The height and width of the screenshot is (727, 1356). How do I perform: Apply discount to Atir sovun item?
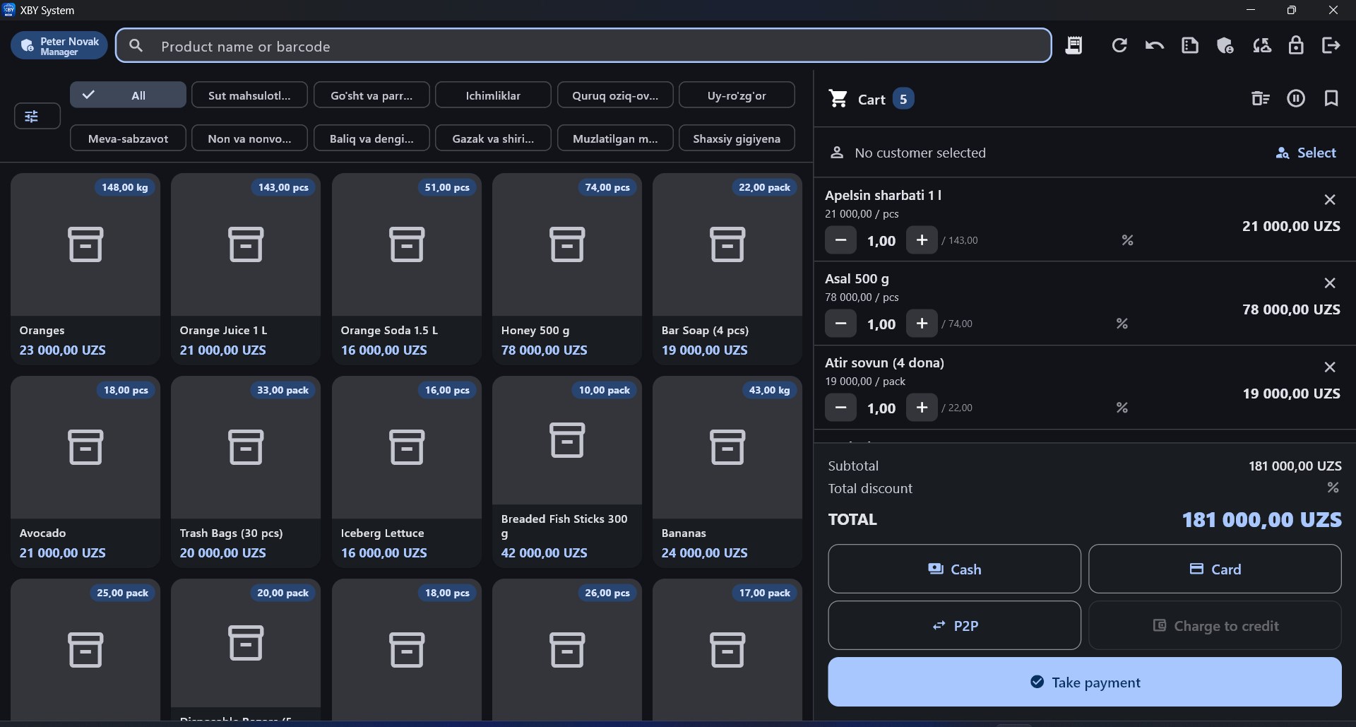(1122, 408)
